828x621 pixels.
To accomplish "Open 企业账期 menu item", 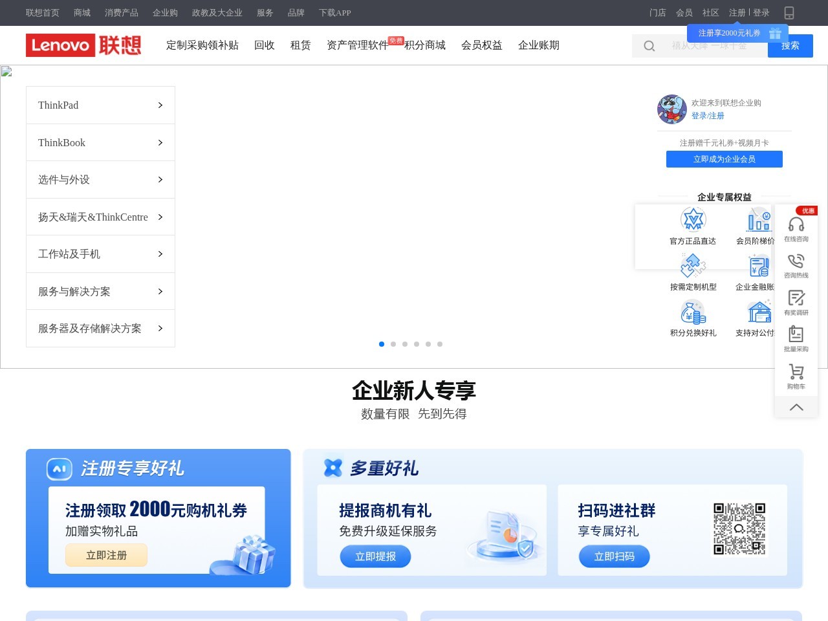I will point(539,45).
